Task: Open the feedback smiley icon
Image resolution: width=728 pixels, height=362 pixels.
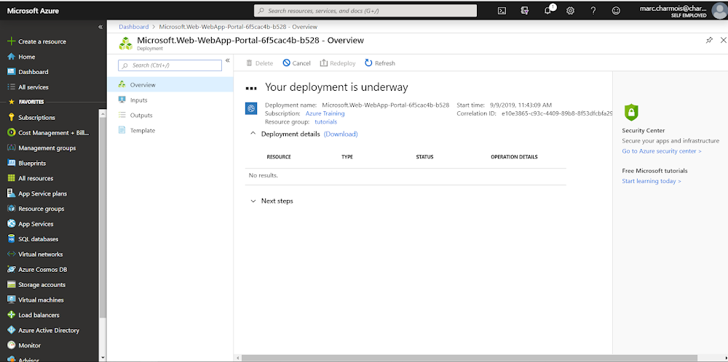Action: [616, 11]
